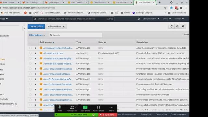Screen dimensions: 208x117
Task: Click the AWS services search bar
Action: (x=73, y=19)
